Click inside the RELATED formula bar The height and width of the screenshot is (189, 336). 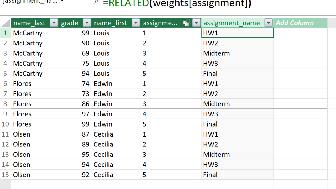click(210, 4)
